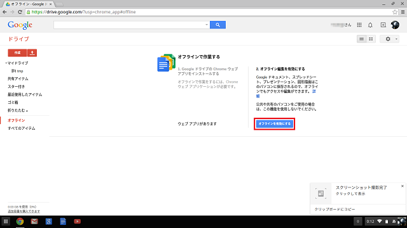
Task: Open the tmp folder in the sidebar
Action: point(17,71)
